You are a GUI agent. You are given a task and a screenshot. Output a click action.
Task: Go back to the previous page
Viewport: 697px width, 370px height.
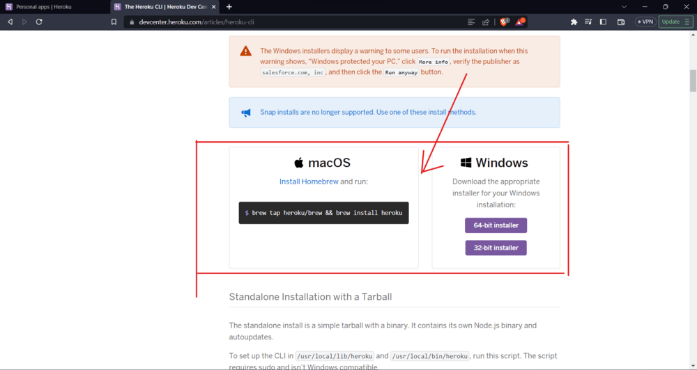point(10,22)
